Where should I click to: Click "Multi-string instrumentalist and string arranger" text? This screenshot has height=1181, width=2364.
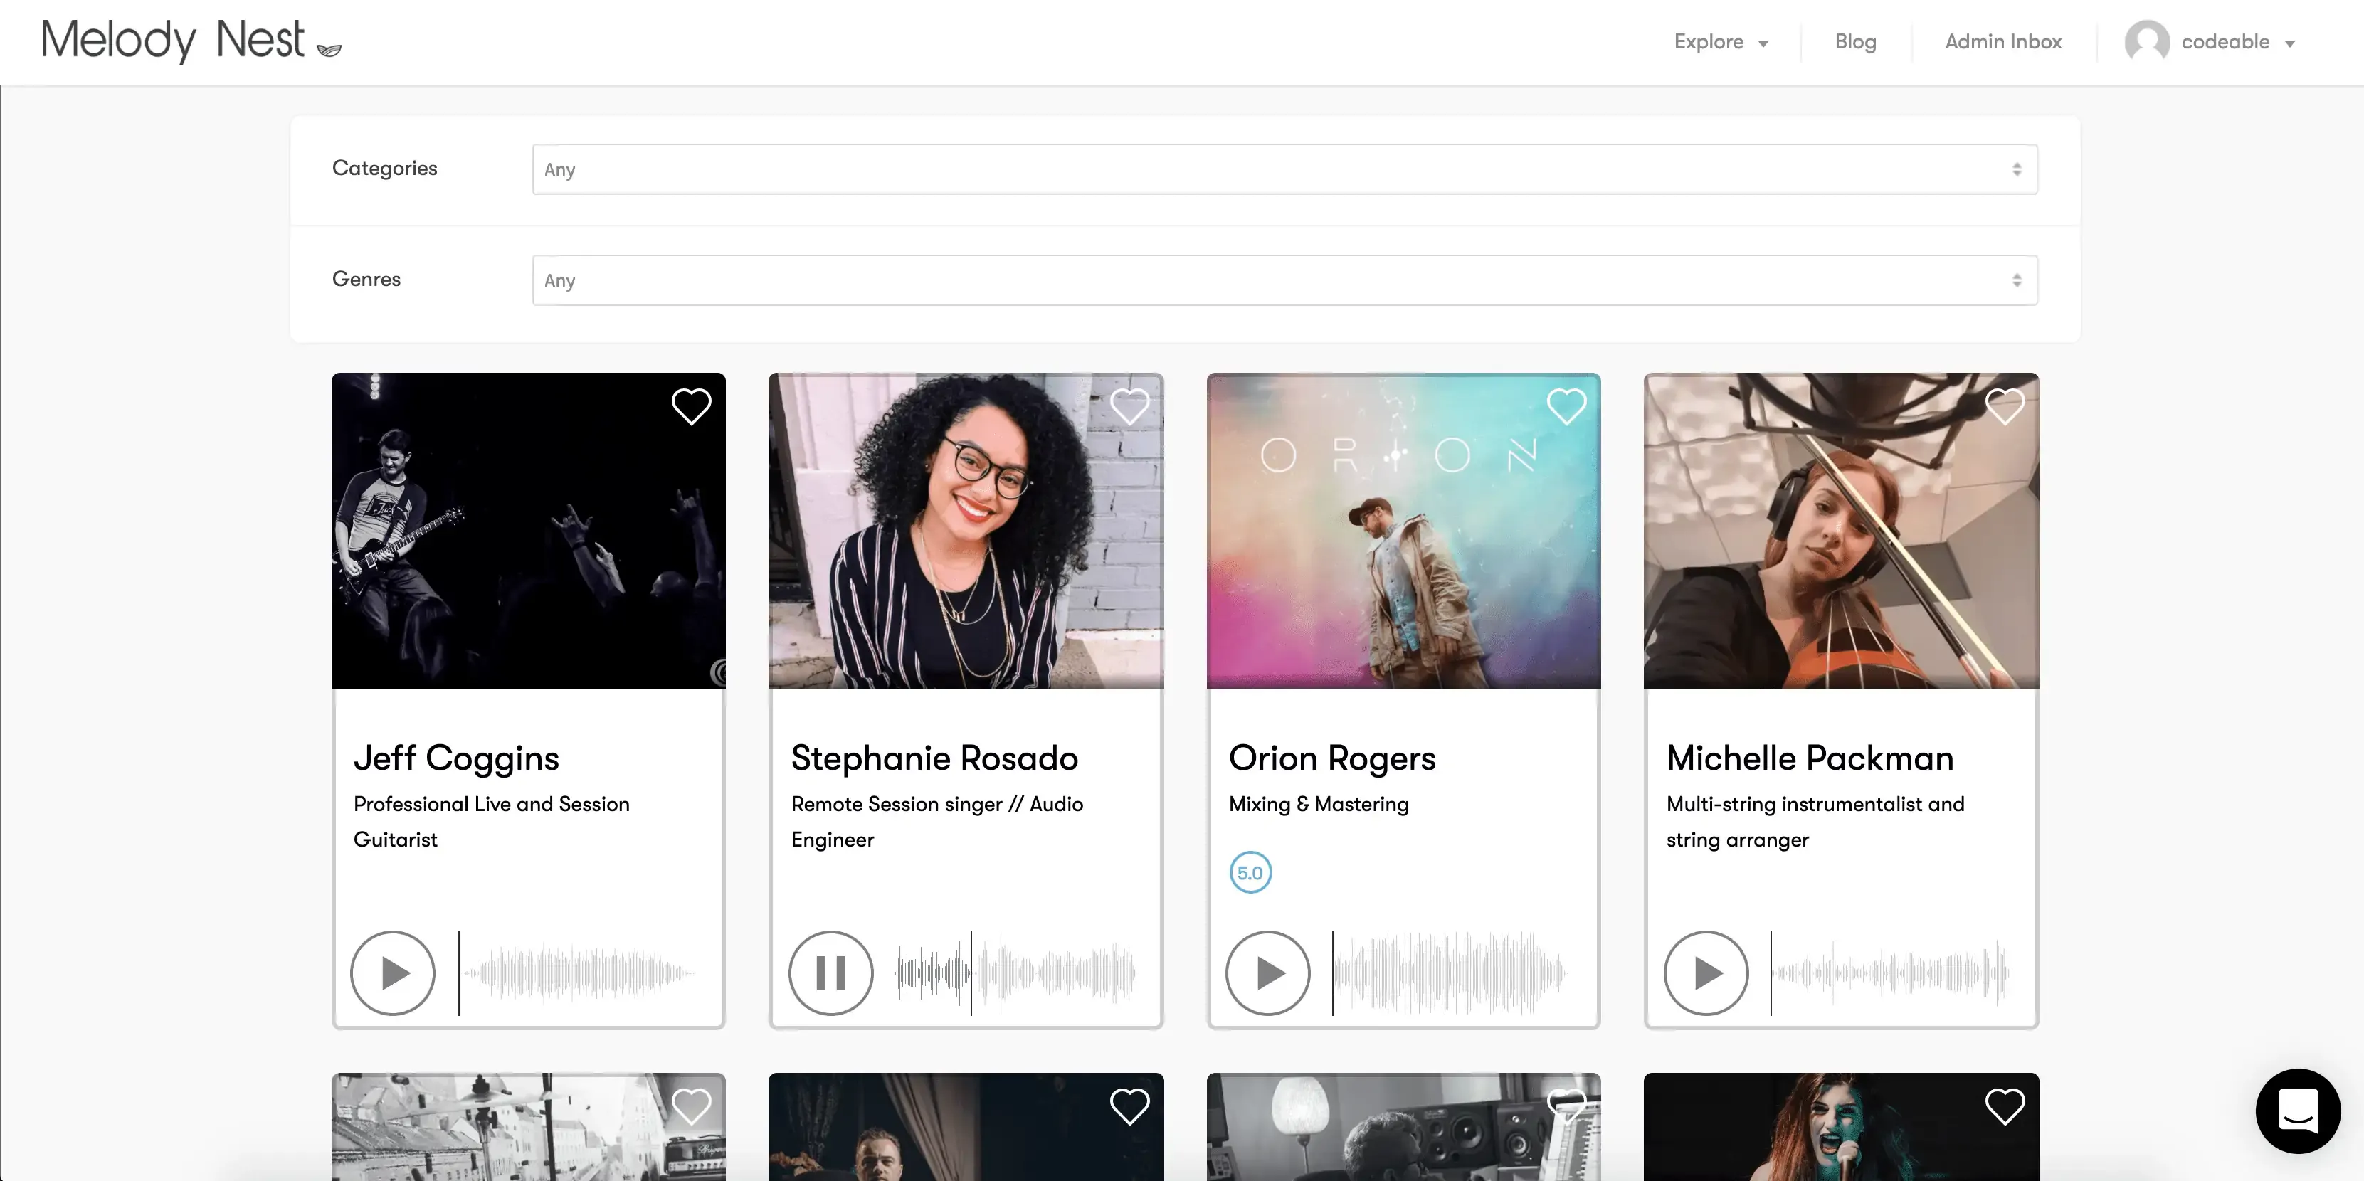(1815, 821)
